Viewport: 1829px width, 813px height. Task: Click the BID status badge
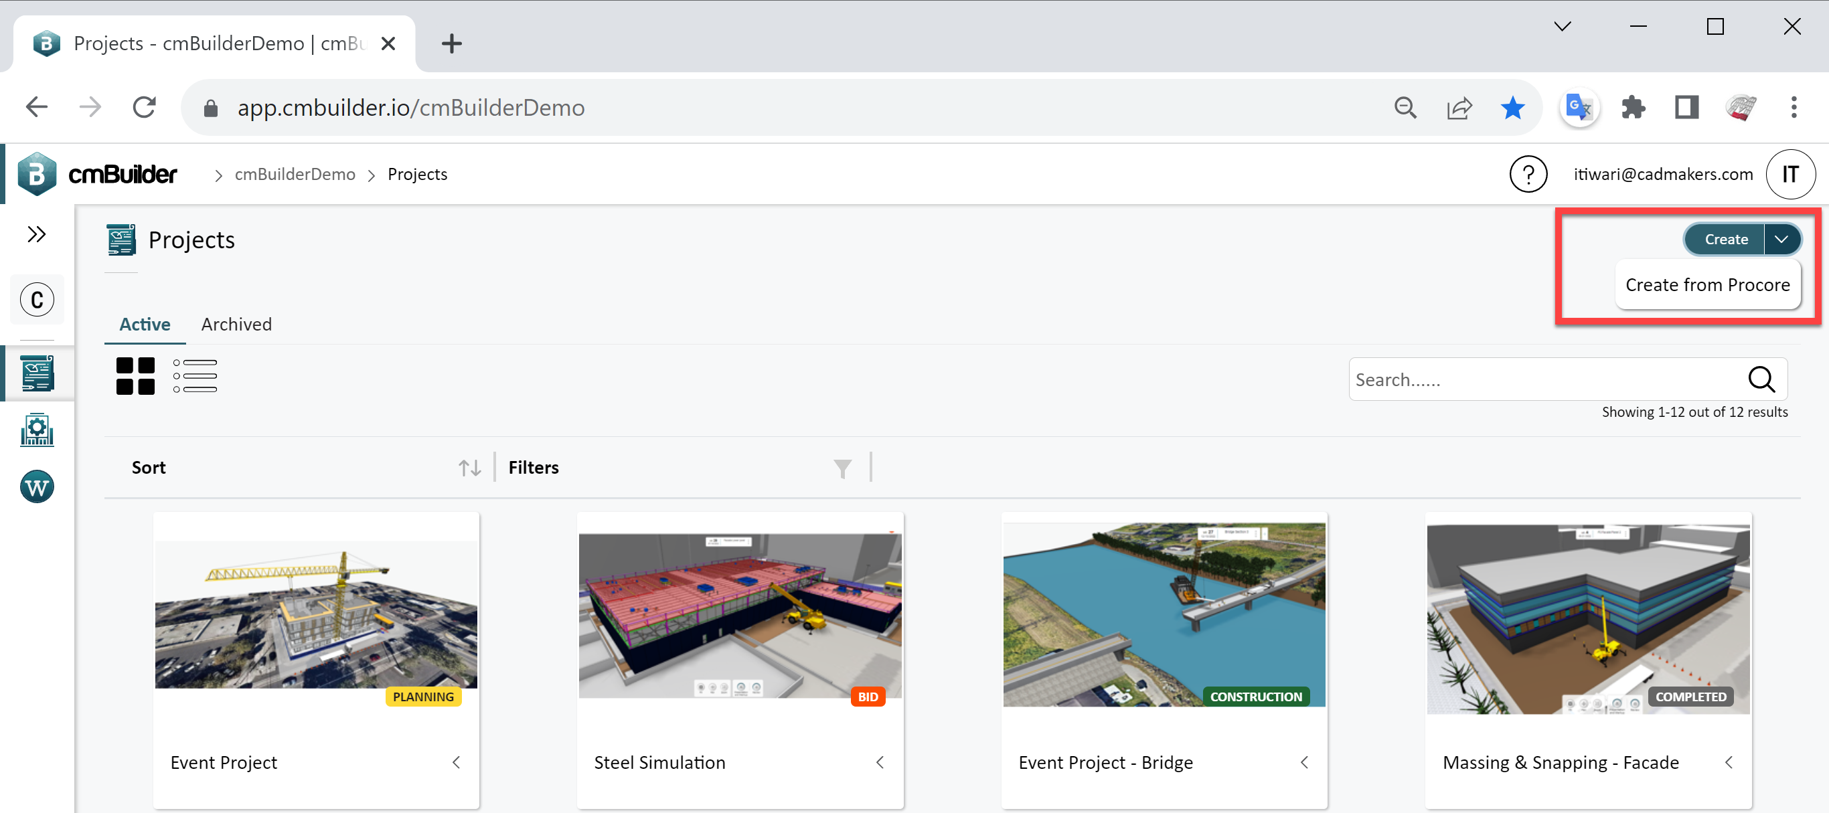(x=868, y=697)
